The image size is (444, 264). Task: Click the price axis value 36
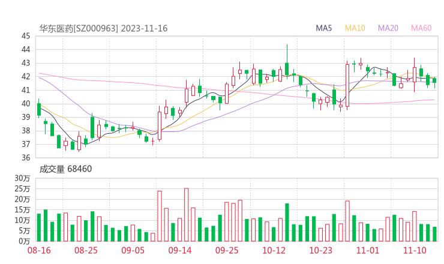[26, 157]
